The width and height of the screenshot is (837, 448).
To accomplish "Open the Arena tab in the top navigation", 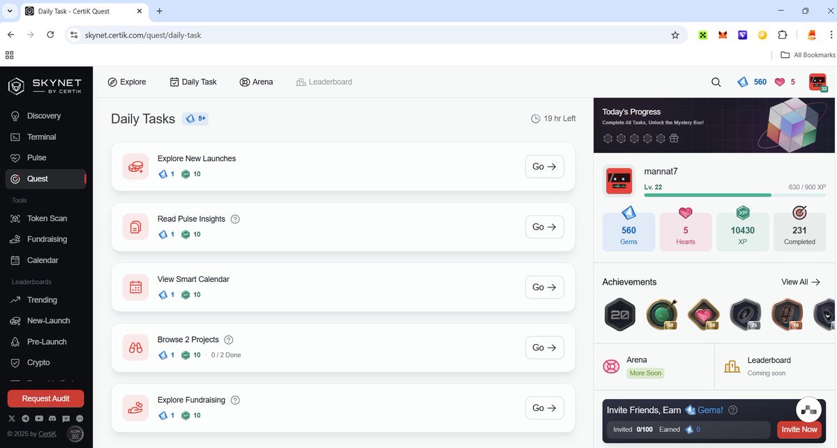I will [256, 82].
